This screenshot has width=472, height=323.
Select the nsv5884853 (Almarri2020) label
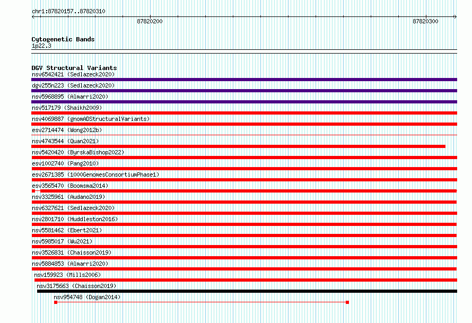70,264
